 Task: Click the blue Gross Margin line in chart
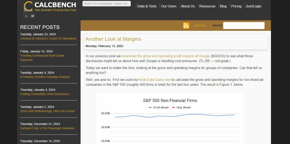pos(175,116)
